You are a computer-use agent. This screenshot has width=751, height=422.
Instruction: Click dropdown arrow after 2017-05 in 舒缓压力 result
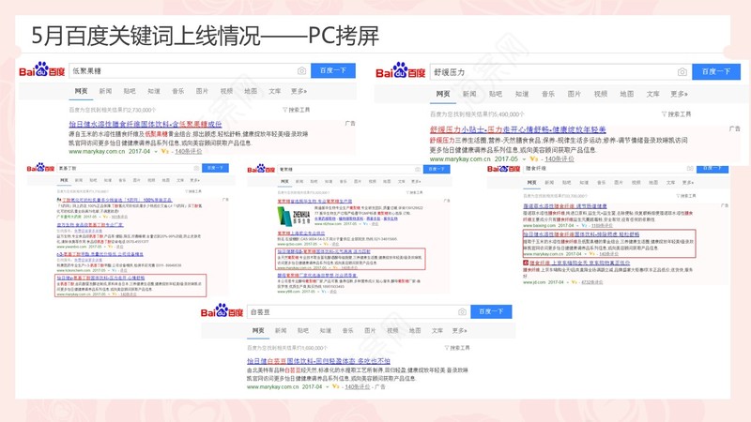(524, 159)
